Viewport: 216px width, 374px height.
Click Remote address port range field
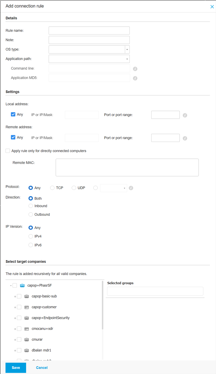point(165,138)
